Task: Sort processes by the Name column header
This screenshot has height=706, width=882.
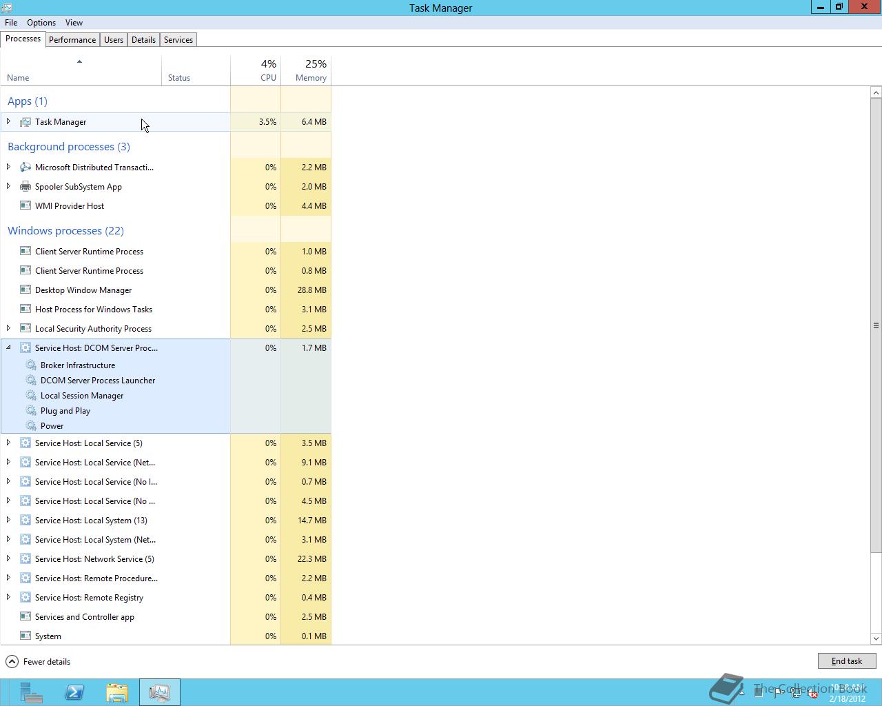Action: coord(81,71)
